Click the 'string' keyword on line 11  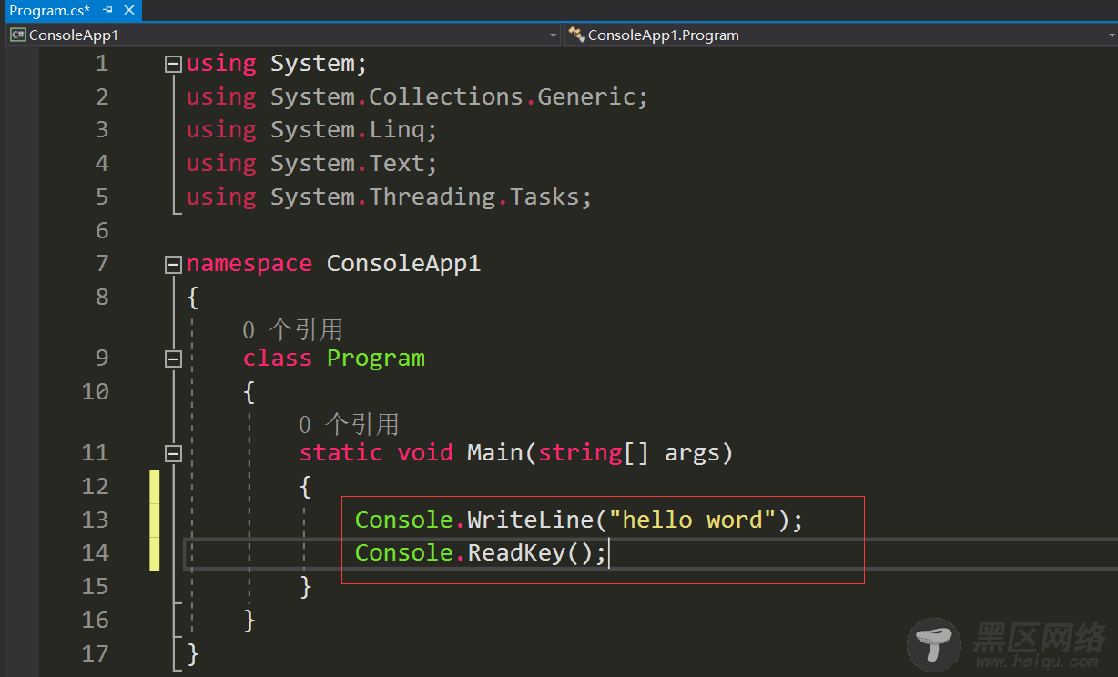(x=580, y=453)
